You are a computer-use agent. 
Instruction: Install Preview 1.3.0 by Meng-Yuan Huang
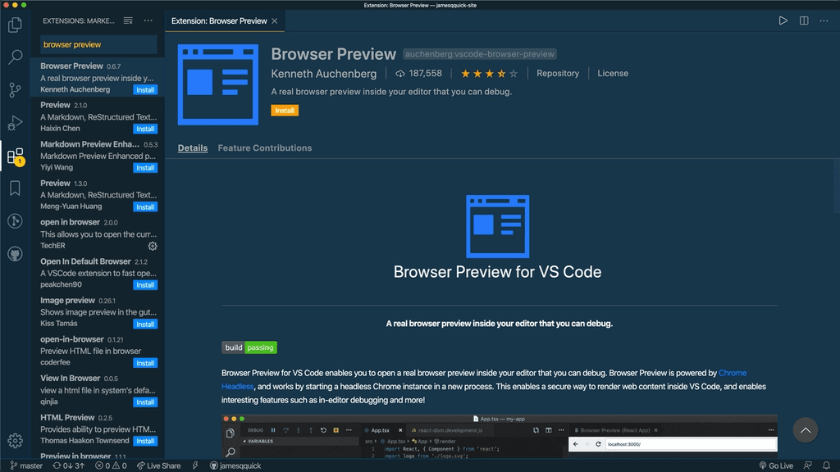[x=145, y=207]
